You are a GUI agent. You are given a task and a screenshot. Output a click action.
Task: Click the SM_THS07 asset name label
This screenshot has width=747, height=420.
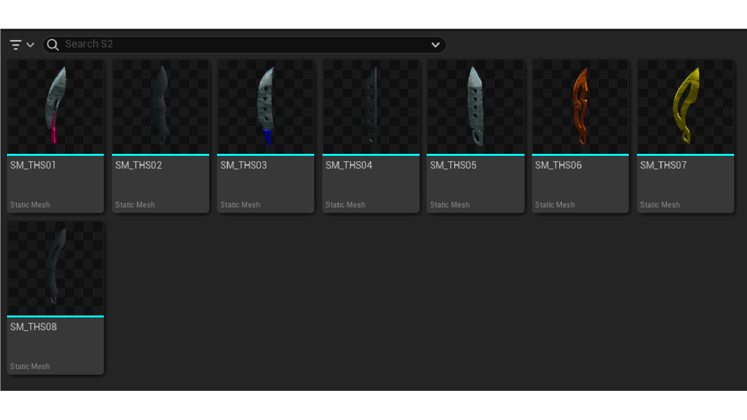[663, 166]
